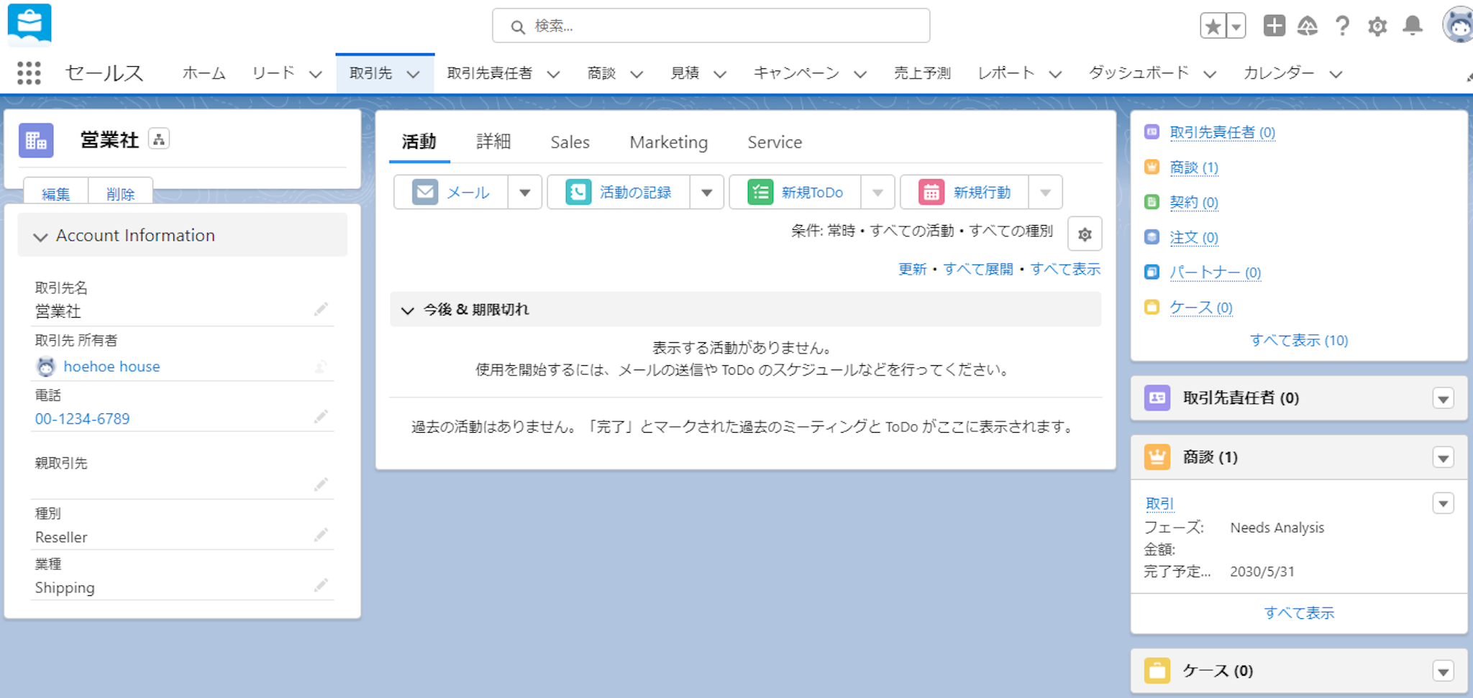Click the notifications bell icon

point(1413,26)
